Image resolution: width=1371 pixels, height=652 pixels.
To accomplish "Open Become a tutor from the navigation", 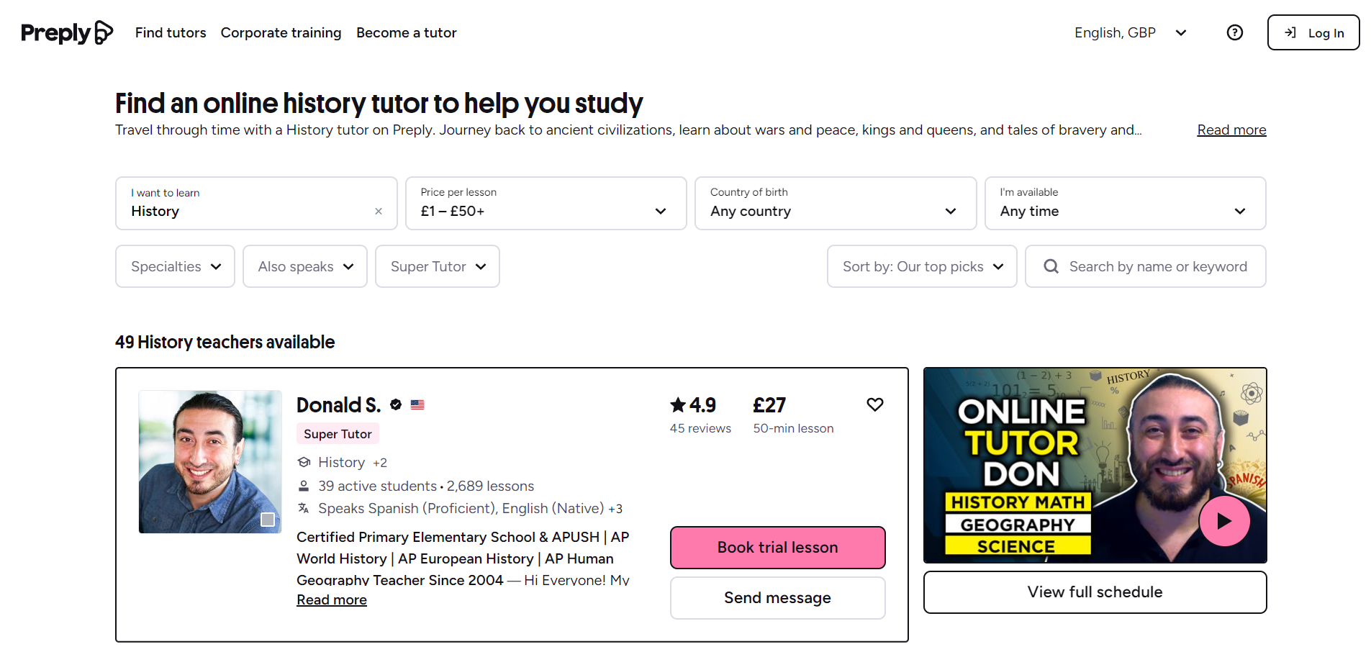I will point(406,32).
